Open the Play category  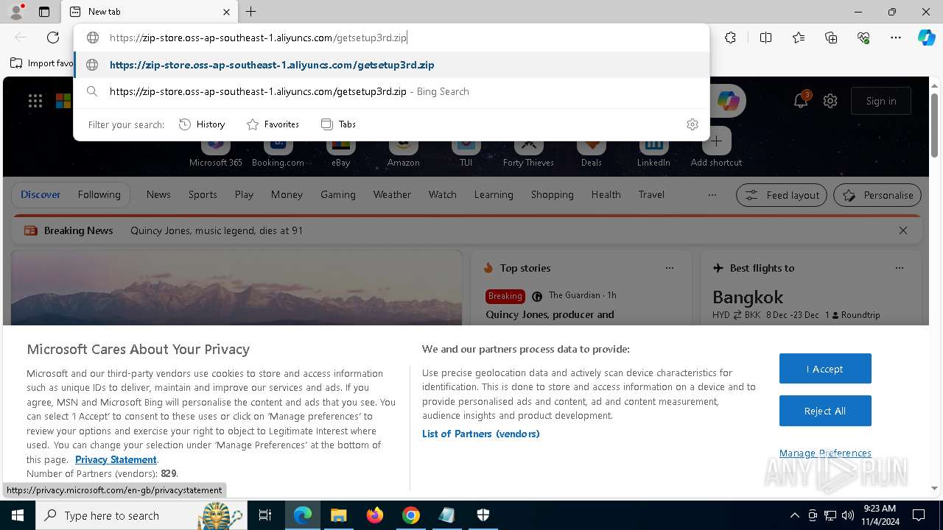click(x=244, y=195)
